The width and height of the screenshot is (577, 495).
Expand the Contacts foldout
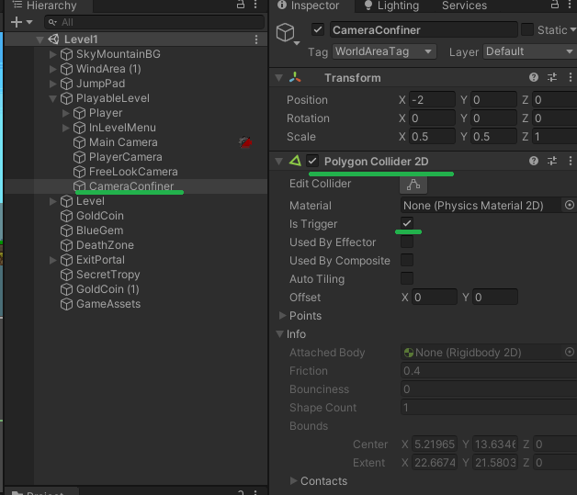(x=293, y=480)
